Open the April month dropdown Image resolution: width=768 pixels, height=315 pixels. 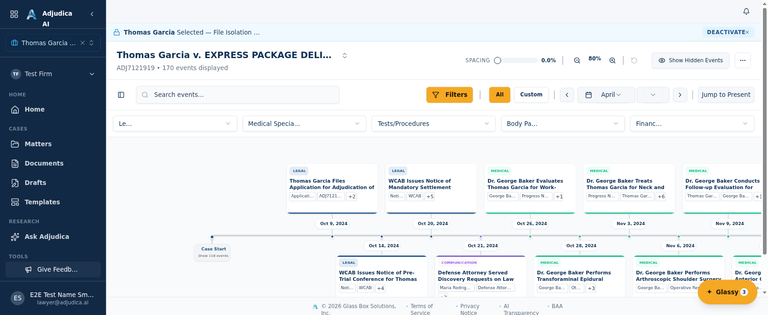(611, 95)
